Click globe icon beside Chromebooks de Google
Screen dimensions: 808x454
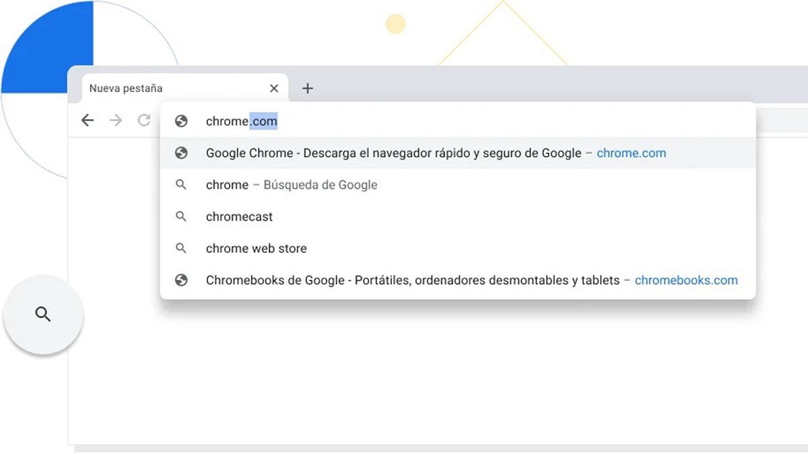coord(180,280)
